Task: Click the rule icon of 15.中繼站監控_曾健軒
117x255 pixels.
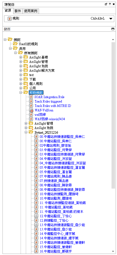Action: [36, 247]
